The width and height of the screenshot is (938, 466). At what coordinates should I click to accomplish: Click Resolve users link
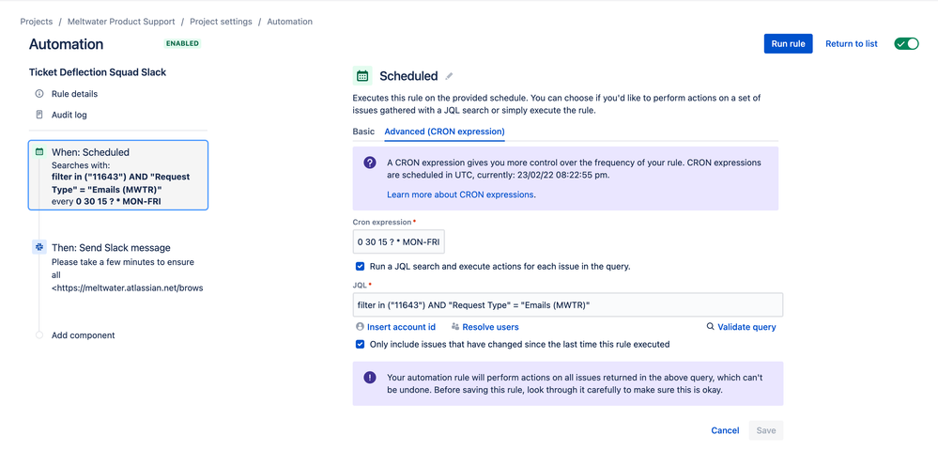point(490,327)
